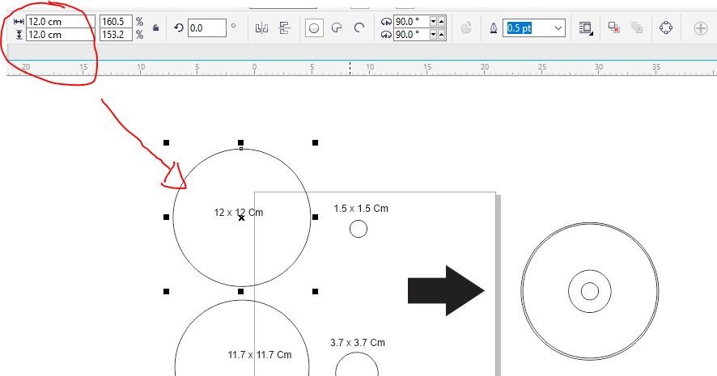
Task: Click the bottom-left selection handle
Action: point(167,291)
